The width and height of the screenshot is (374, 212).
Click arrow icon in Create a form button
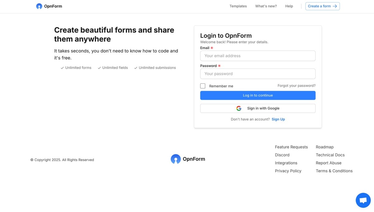335,6
